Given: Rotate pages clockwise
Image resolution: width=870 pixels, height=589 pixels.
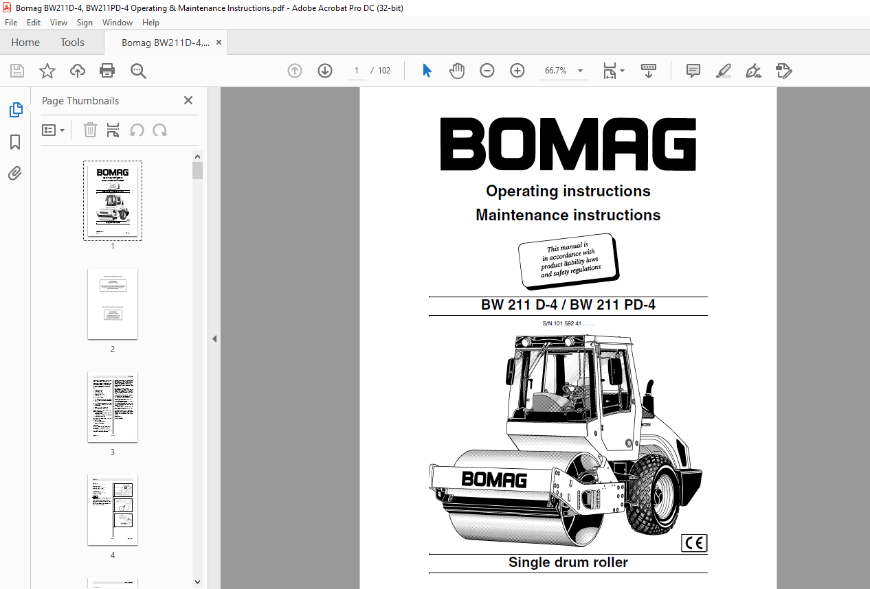Looking at the screenshot, I should 160,130.
